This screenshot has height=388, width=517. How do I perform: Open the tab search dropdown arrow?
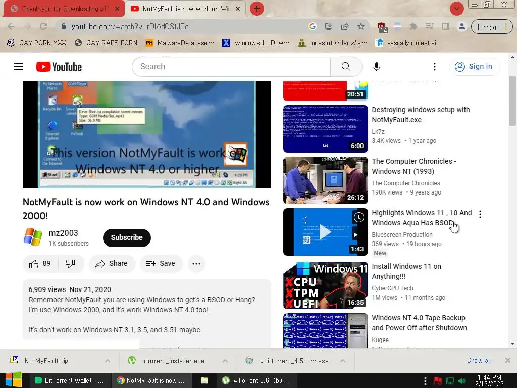(457, 9)
